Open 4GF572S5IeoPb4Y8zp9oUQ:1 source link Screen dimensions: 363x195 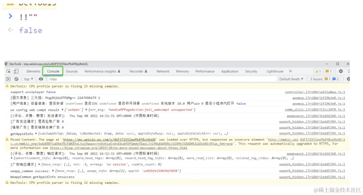pos(323,139)
